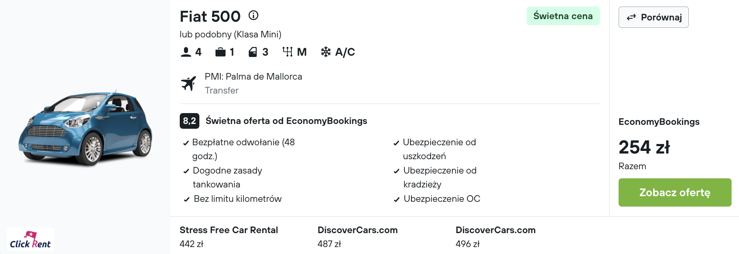Select the DiscoverCars.com 496 zł offer
Viewport: 739px width, 254px height.
coord(496,237)
